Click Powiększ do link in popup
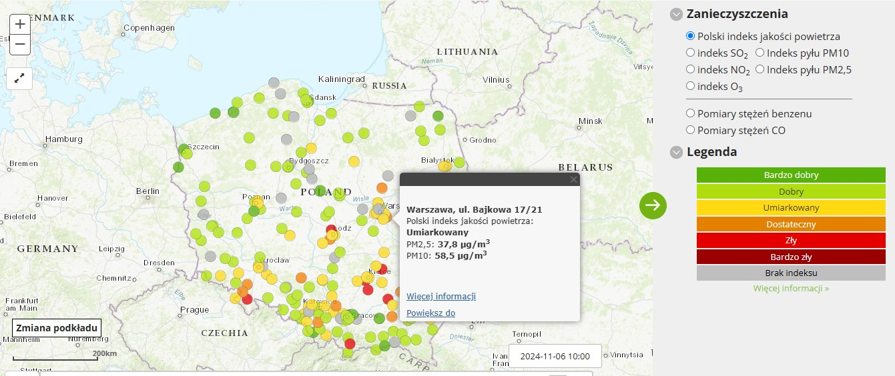This screenshot has height=376, width=895. click(x=431, y=313)
